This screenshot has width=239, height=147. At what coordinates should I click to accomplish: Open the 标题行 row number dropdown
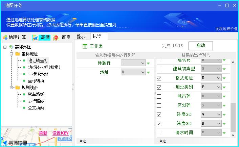pos(133,63)
